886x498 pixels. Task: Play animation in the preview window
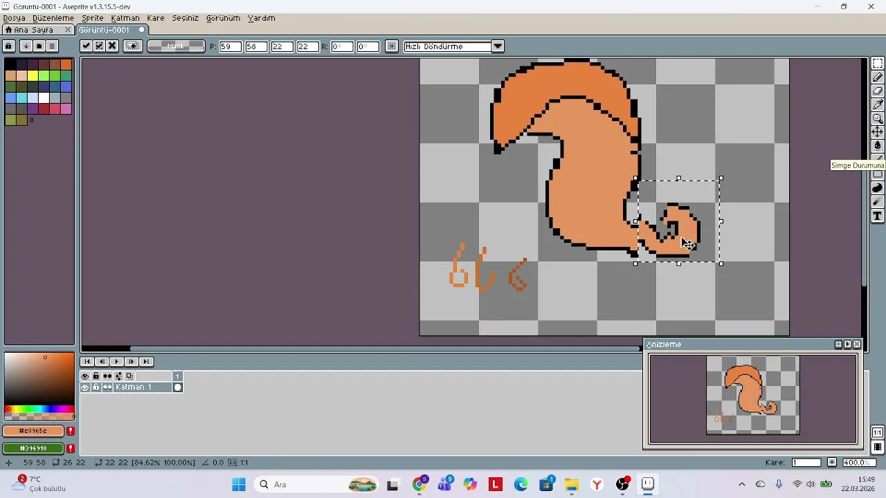coord(848,344)
